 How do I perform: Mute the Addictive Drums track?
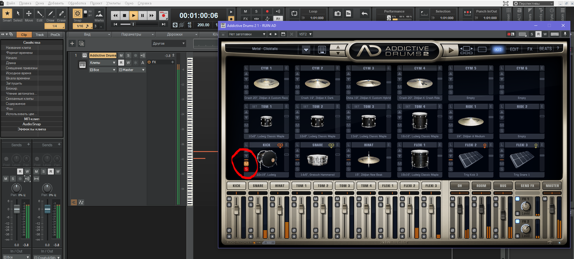pyautogui.click(x=121, y=55)
